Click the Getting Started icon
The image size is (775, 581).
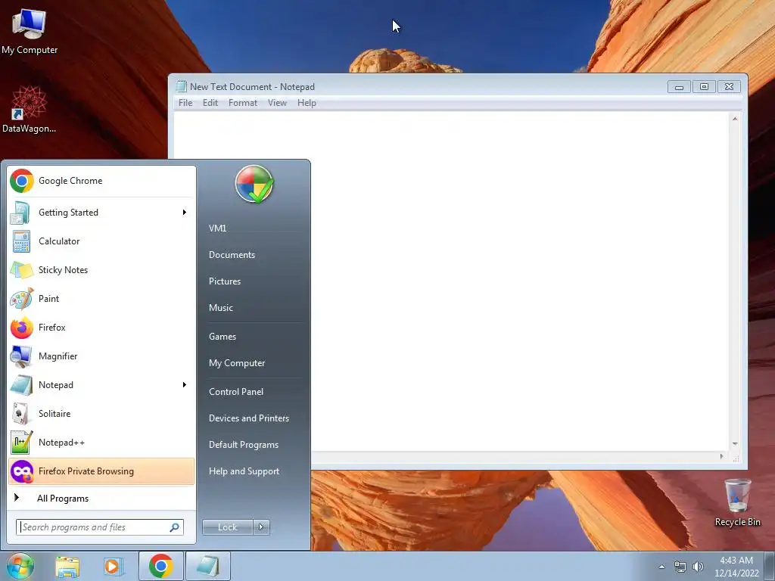[21, 213]
